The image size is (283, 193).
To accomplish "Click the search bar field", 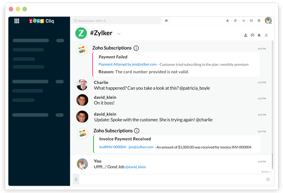I will pyautogui.click(x=116, y=21).
